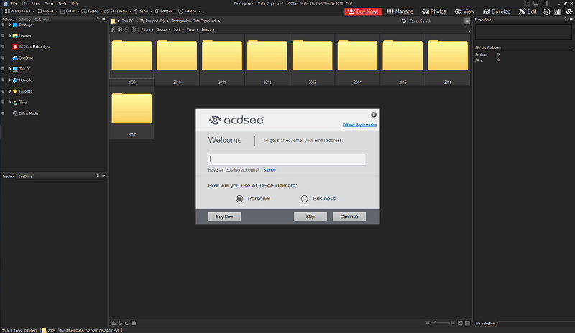Switch to Manage mode
The width and height of the screenshot is (575, 333).
pyautogui.click(x=400, y=11)
